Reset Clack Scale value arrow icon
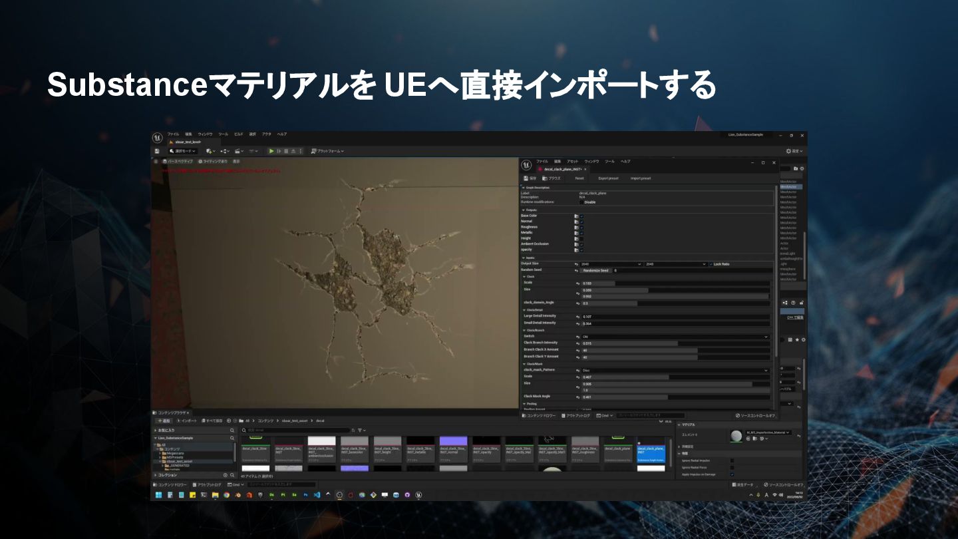This screenshot has height=539, width=958. 577,283
